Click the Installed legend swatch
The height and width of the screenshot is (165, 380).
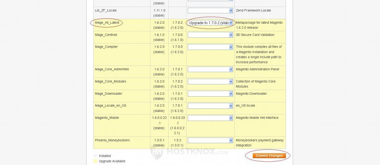pyautogui.click(x=95, y=156)
